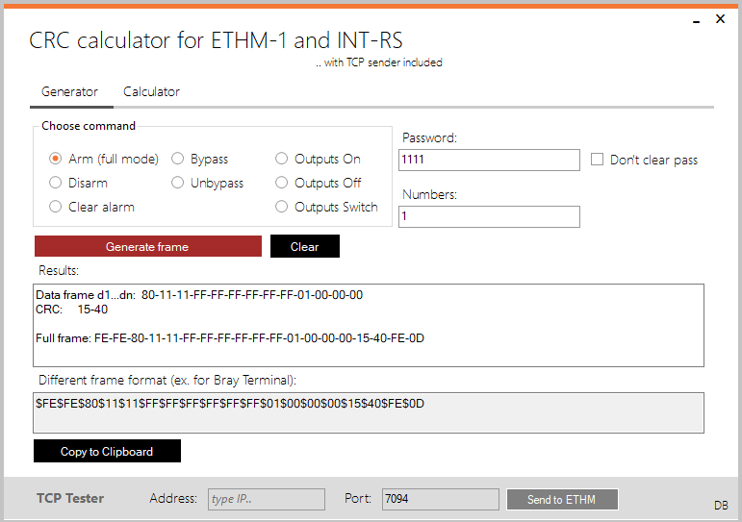
Task: Choose the Disarm command option
Action: (x=56, y=183)
